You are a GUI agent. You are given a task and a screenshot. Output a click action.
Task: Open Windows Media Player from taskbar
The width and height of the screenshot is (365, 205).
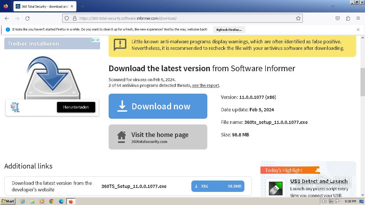click(x=42, y=201)
